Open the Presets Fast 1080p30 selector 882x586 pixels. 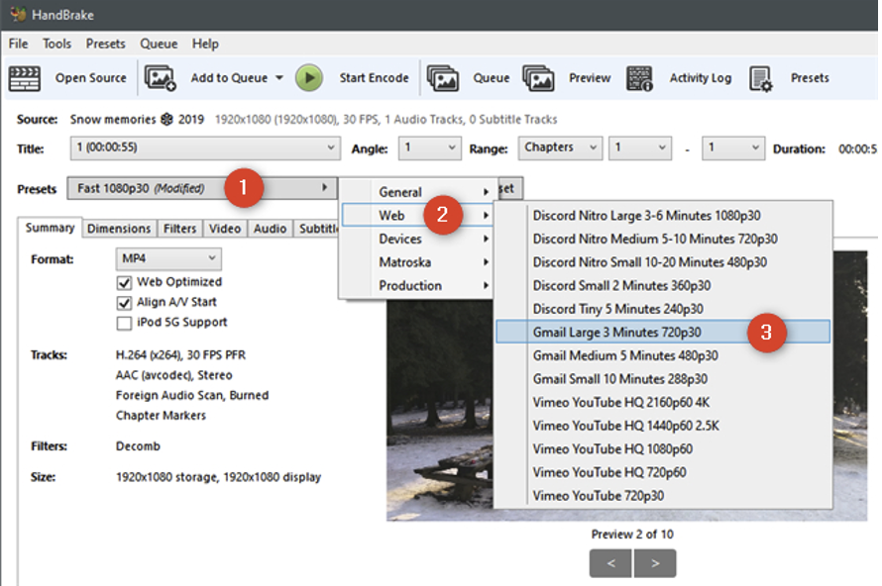[x=202, y=188]
